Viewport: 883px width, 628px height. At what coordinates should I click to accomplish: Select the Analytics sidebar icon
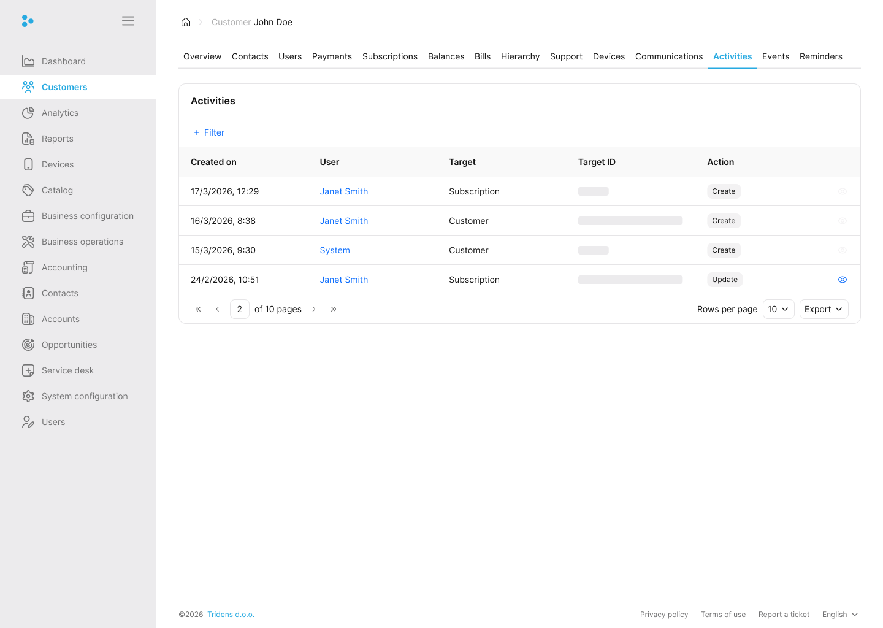[x=28, y=113]
